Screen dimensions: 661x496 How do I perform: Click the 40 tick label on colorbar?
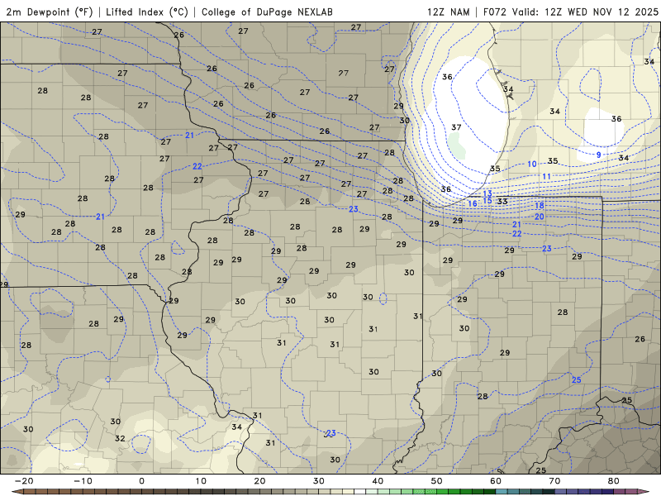tap(378, 481)
